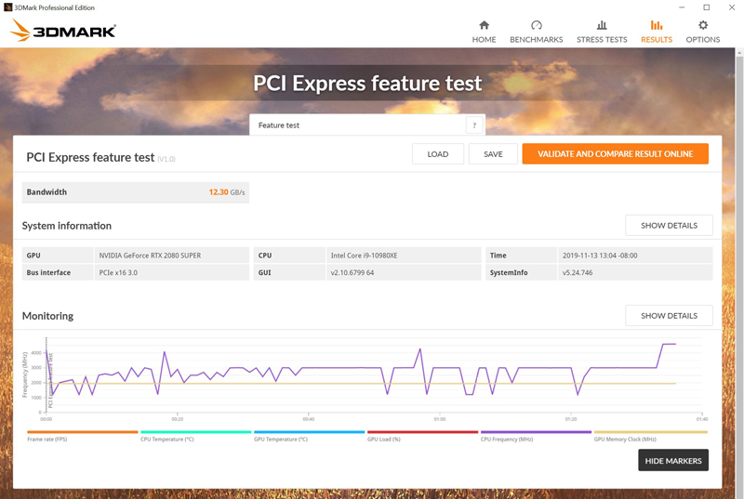
Task: Click the LOAD button
Action: (x=437, y=154)
